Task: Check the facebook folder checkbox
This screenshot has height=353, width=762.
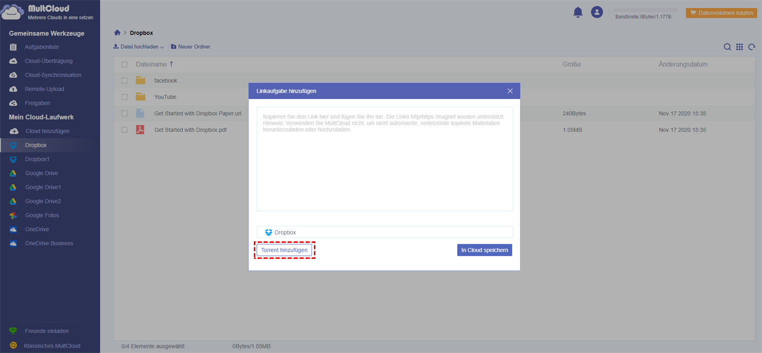Action: coord(125,81)
